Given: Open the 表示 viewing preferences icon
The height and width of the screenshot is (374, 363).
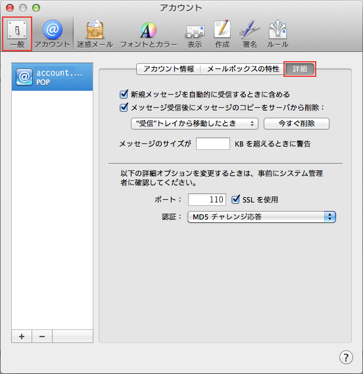Looking at the screenshot, I should 195,34.
